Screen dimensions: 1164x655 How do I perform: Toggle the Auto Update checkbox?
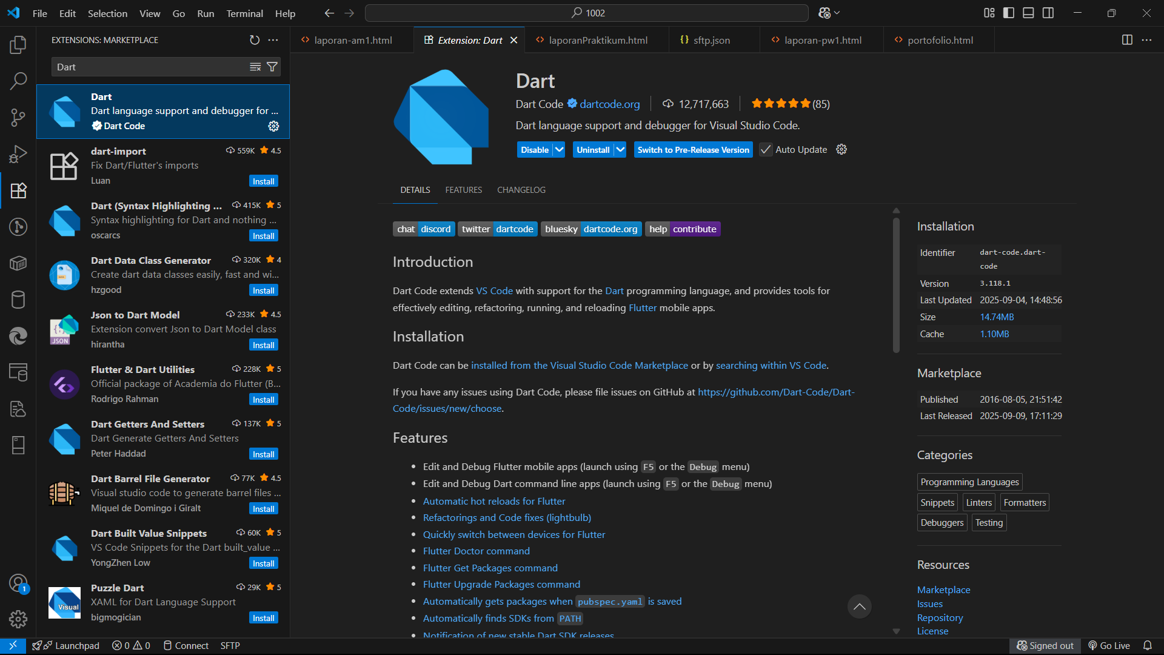(x=766, y=150)
